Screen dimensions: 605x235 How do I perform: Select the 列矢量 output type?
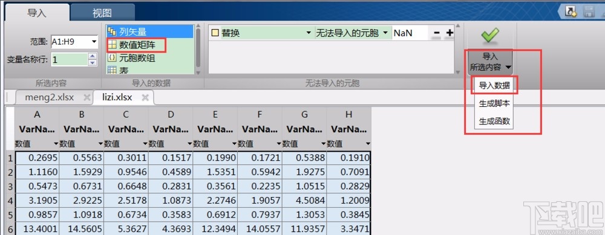pos(149,31)
